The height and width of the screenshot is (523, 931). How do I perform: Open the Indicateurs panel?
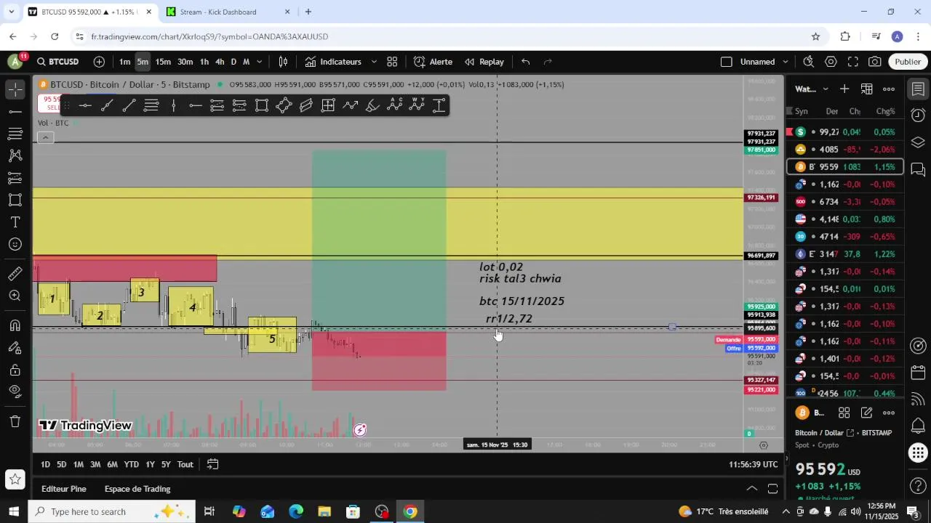click(333, 62)
